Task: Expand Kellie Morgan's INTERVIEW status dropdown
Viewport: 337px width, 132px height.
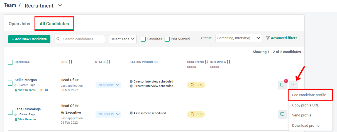Action: (x=108, y=85)
